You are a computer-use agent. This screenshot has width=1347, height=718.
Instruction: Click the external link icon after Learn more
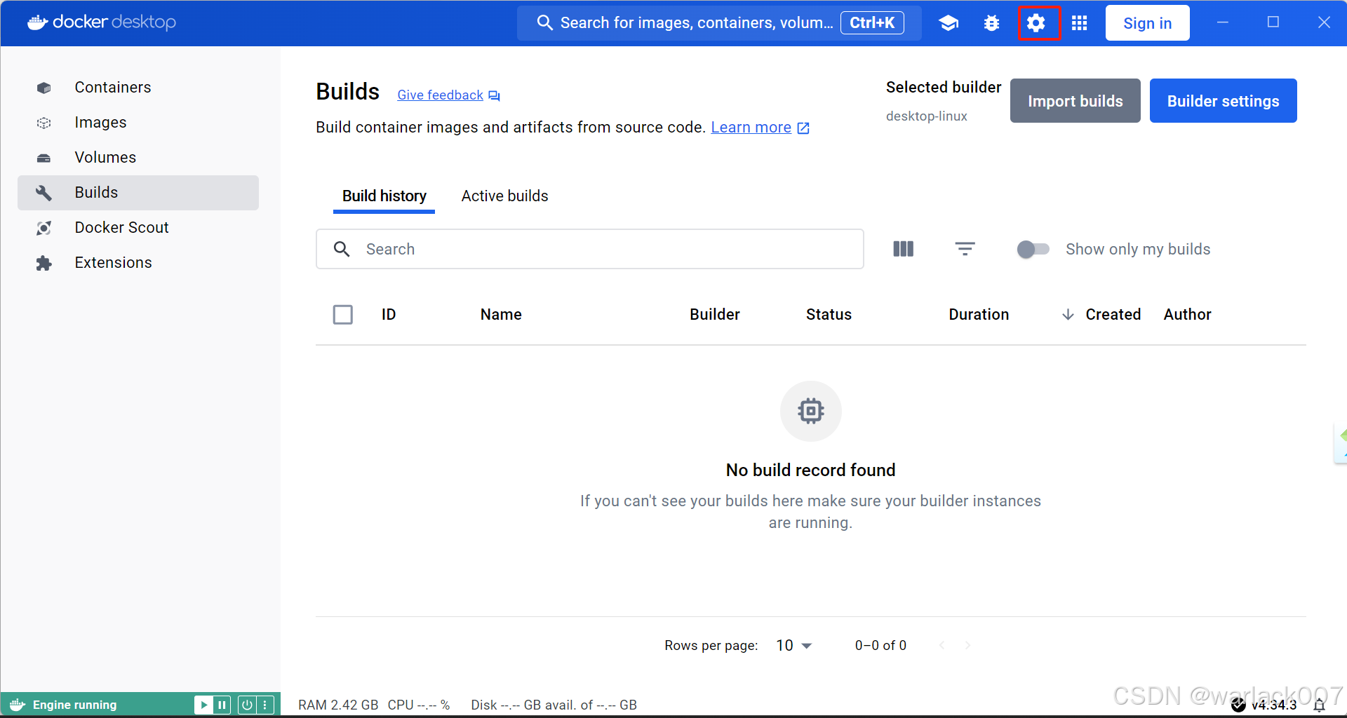click(x=804, y=128)
